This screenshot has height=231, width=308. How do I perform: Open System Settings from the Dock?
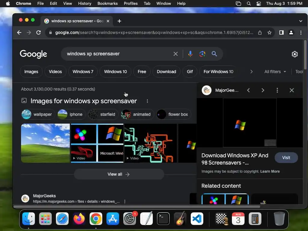[x=130, y=219]
